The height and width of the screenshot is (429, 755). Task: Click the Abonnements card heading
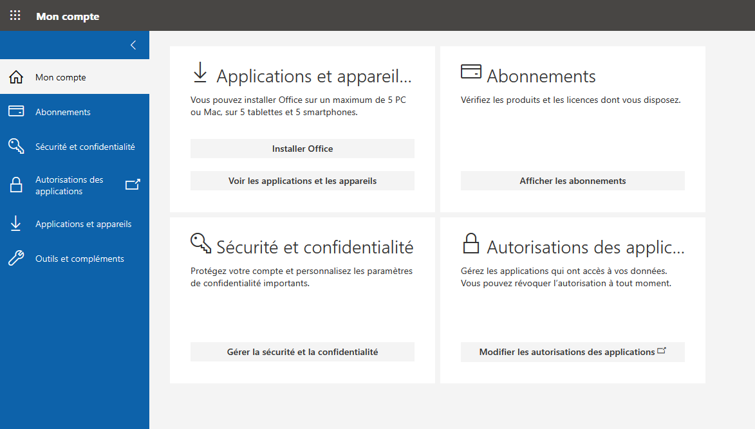point(541,76)
